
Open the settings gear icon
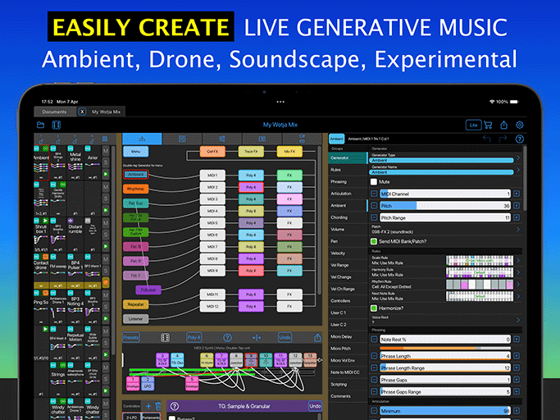pyautogui.click(x=519, y=126)
